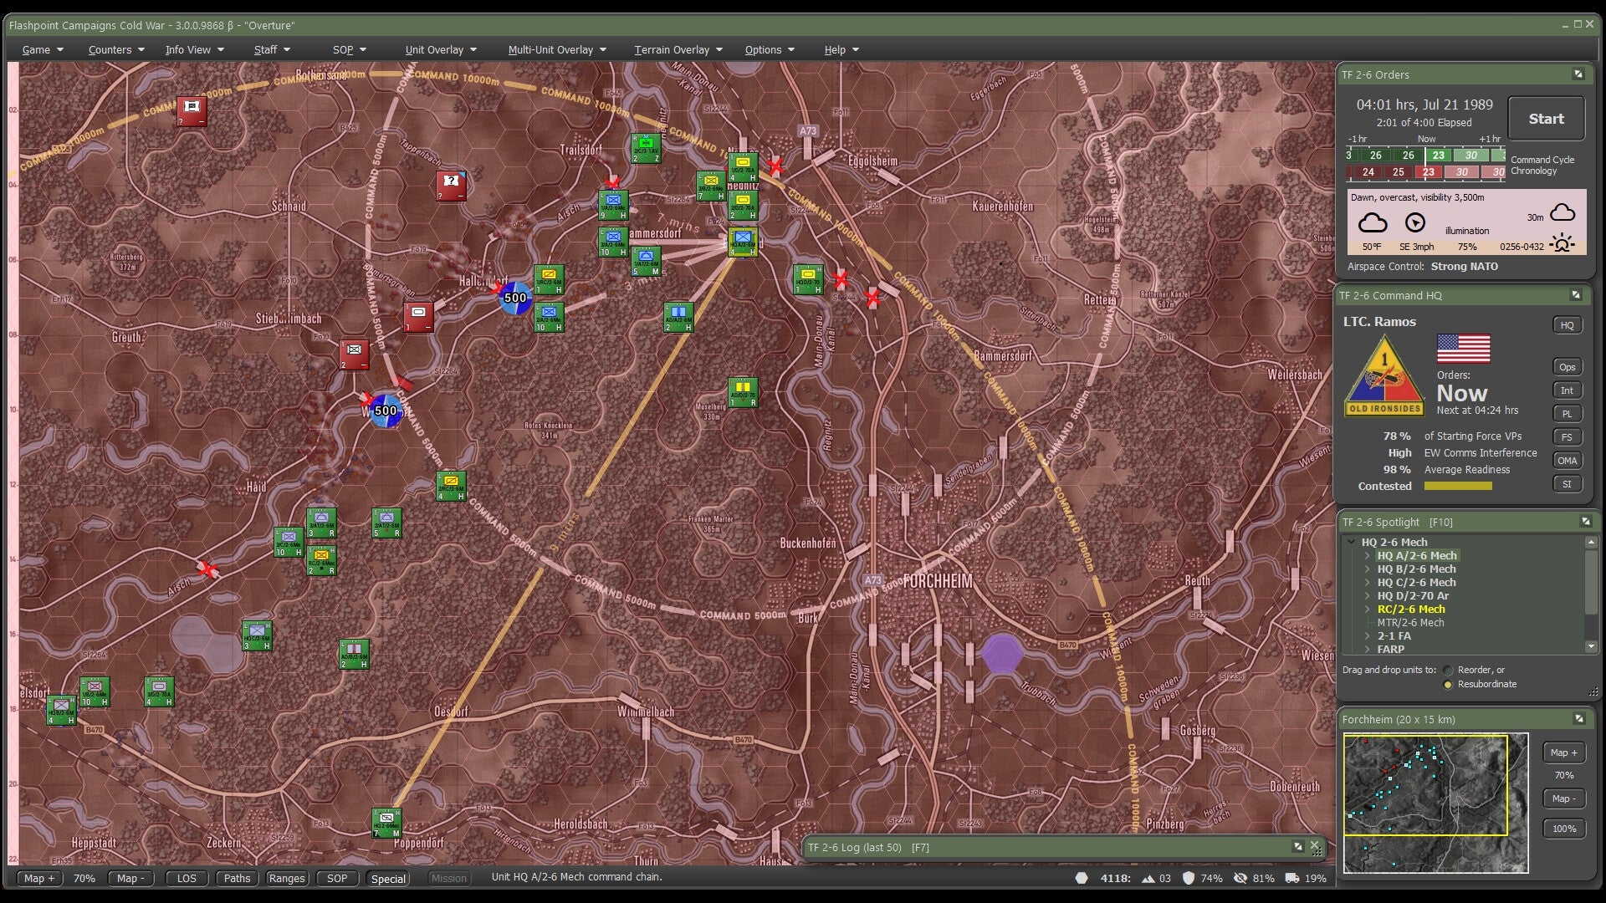Select the Resubordinate radio button
This screenshot has width=1606, height=903.
[x=1448, y=684]
